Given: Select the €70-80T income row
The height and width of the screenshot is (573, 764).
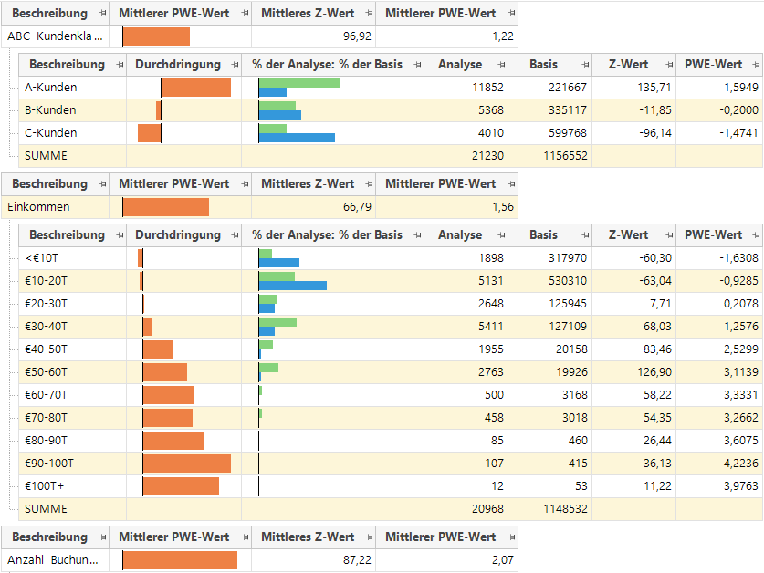Looking at the screenshot, I should click(391, 418).
